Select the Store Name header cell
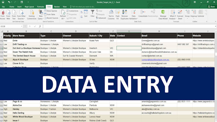The image size is (217, 122). click(26, 36)
